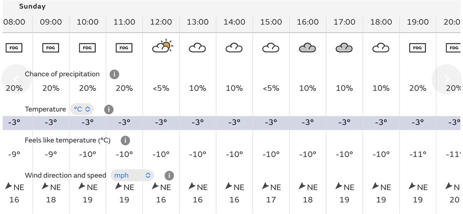Click the fog icon at 11:00
This screenshot has height=214, width=463.
[x=124, y=48]
